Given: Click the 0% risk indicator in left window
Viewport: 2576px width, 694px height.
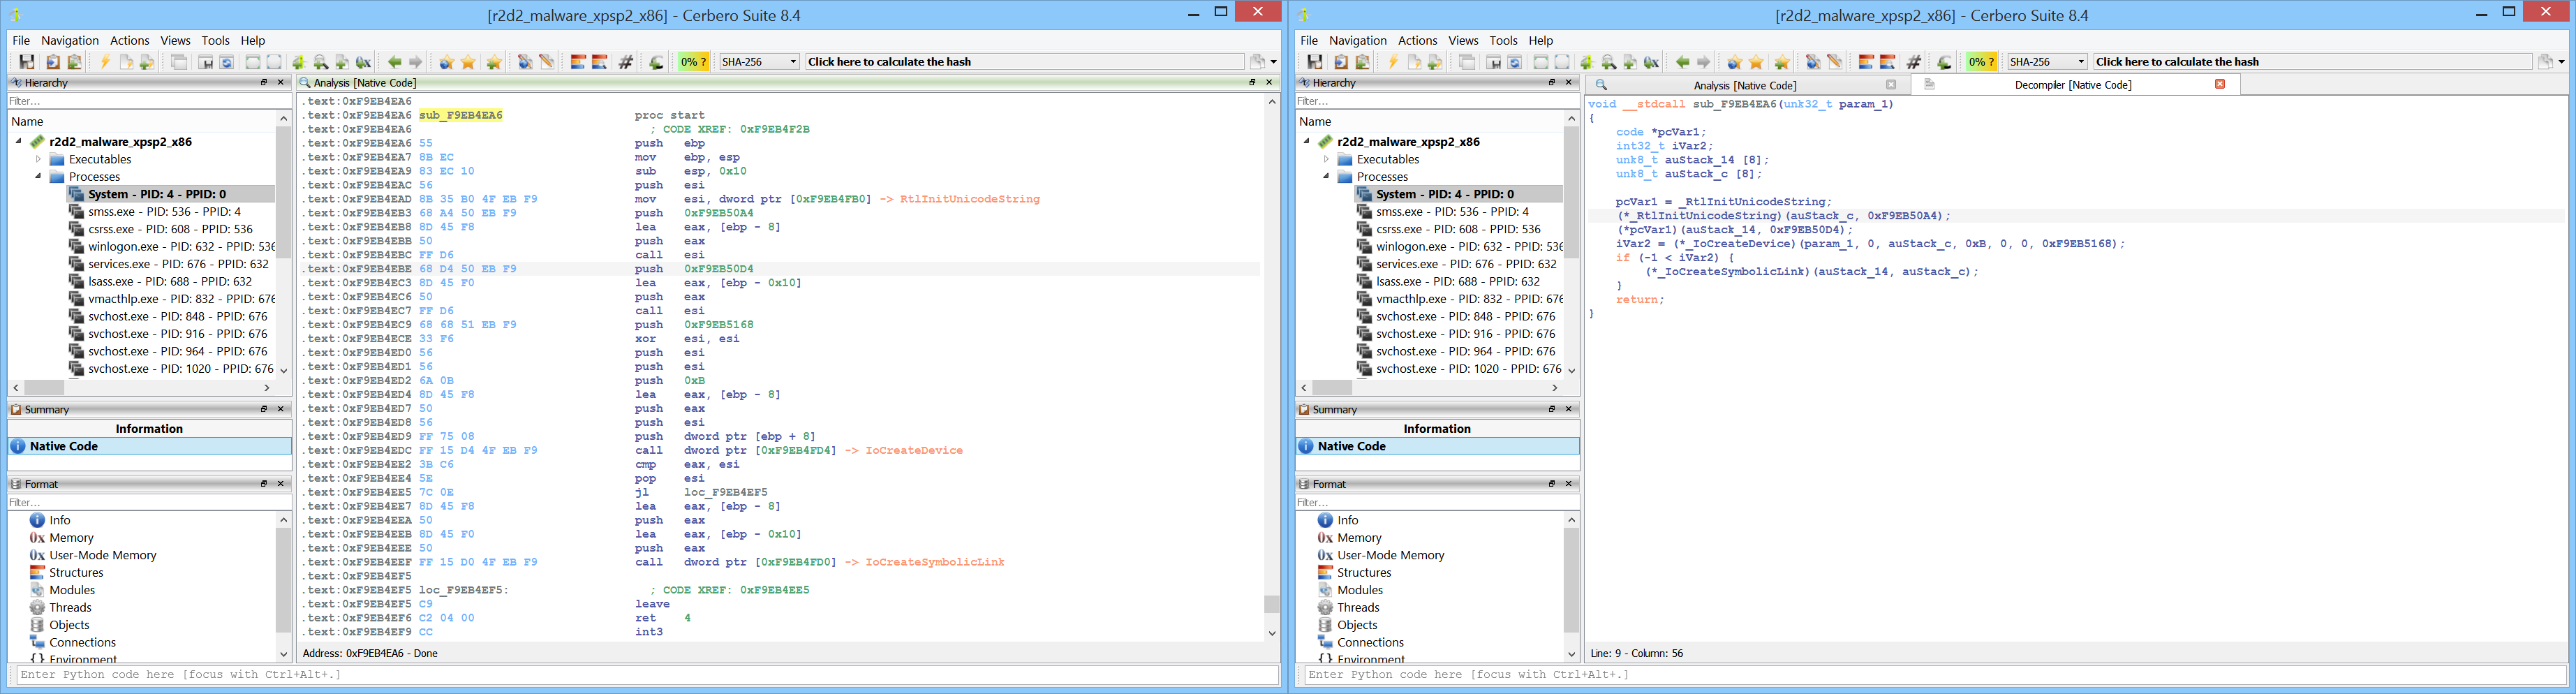Looking at the screenshot, I should 693,62.
